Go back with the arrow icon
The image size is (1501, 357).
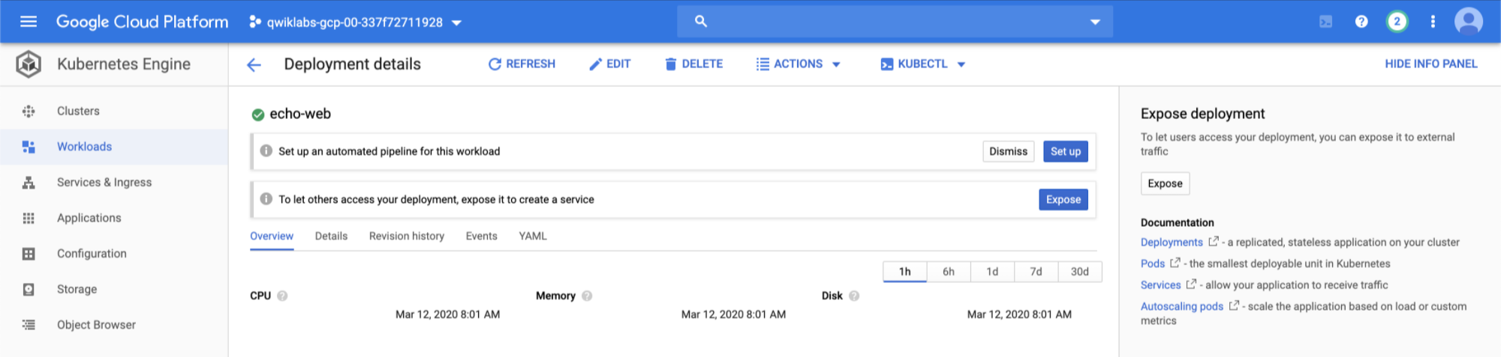pos(254,65)
